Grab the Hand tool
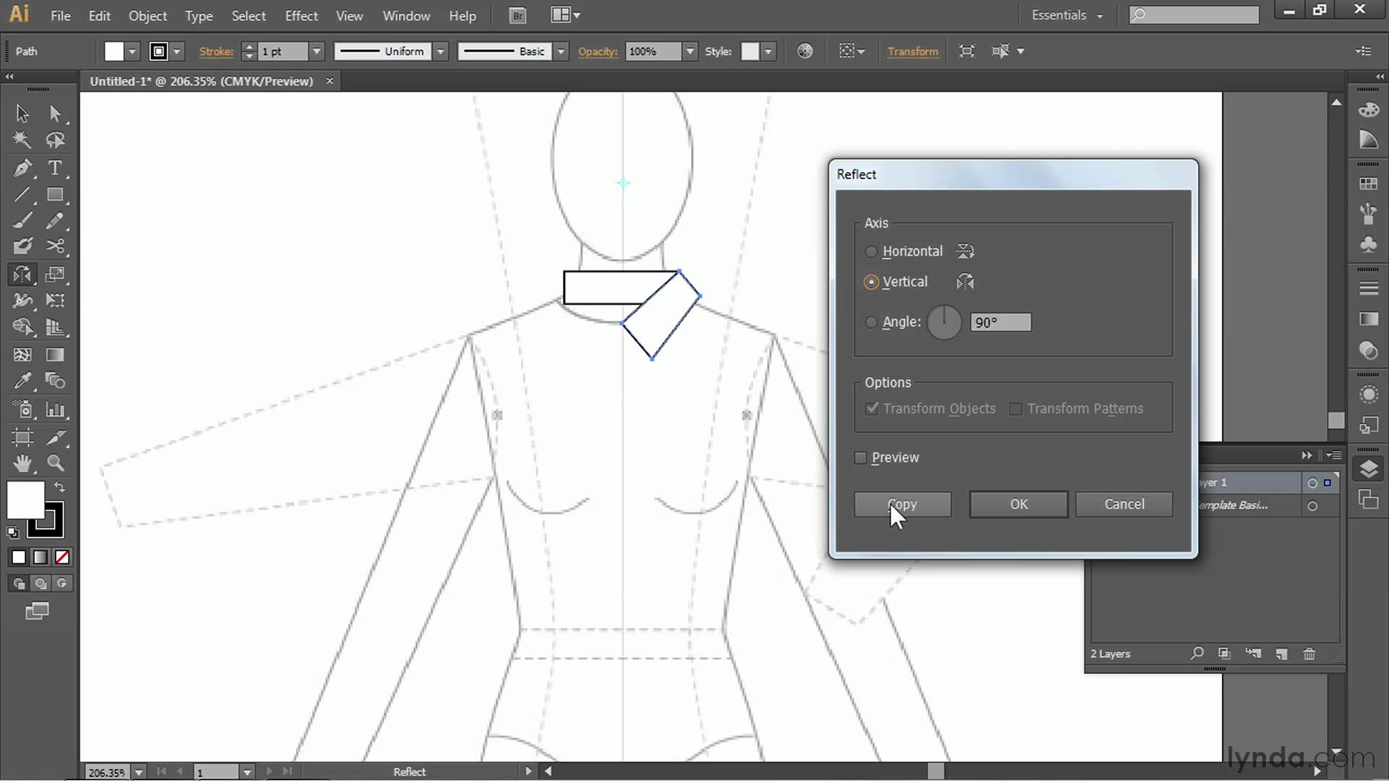This screenshot has height=781, width=1389. [x=22, y=463]
